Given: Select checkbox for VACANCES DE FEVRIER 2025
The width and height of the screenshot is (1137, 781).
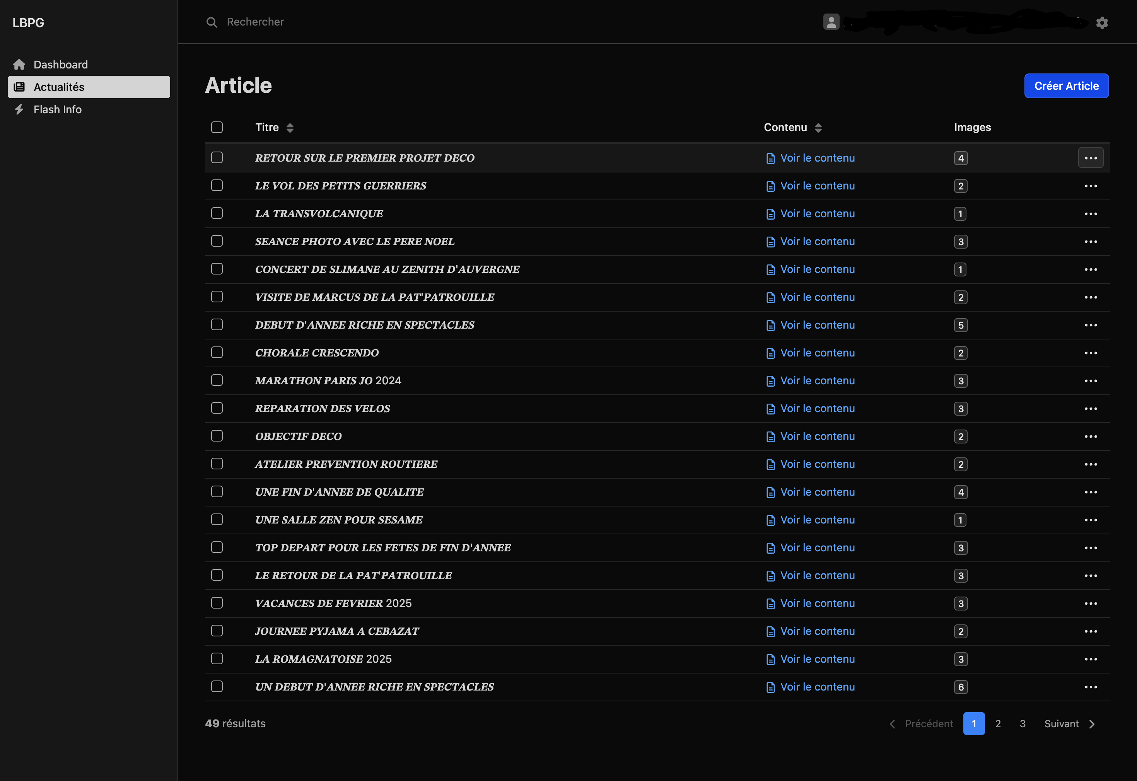Looking at the screenshot, I should pos(217,603).
